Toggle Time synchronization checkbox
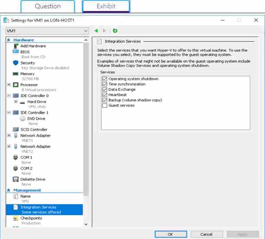 point(104,84)
